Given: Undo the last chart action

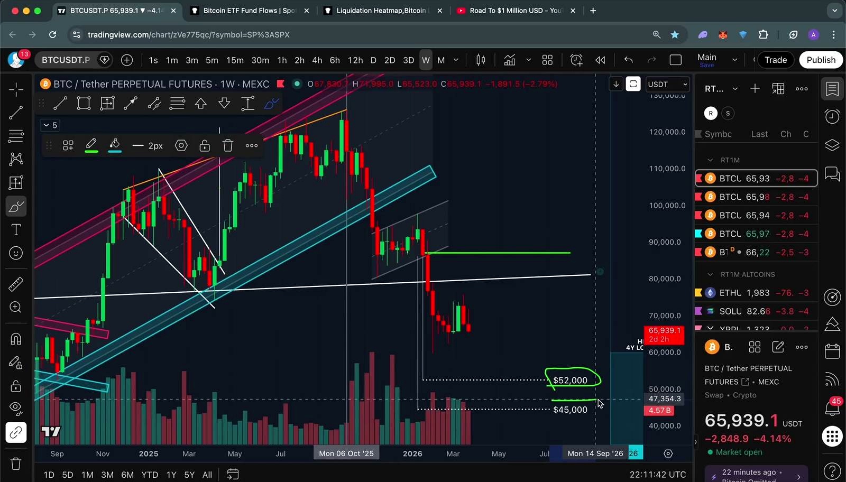Looking at the screenshot, I should (628, 60).
